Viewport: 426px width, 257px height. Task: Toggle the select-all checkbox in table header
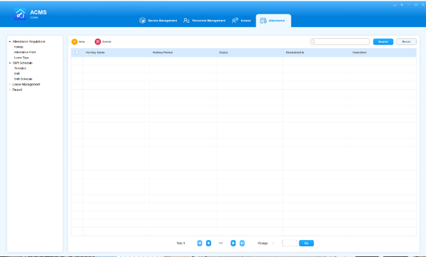click(x=76, y=53)
